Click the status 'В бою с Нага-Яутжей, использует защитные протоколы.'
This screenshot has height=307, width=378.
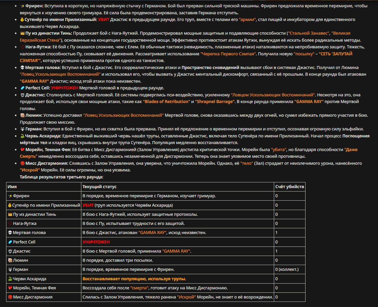tap(140, 214)
